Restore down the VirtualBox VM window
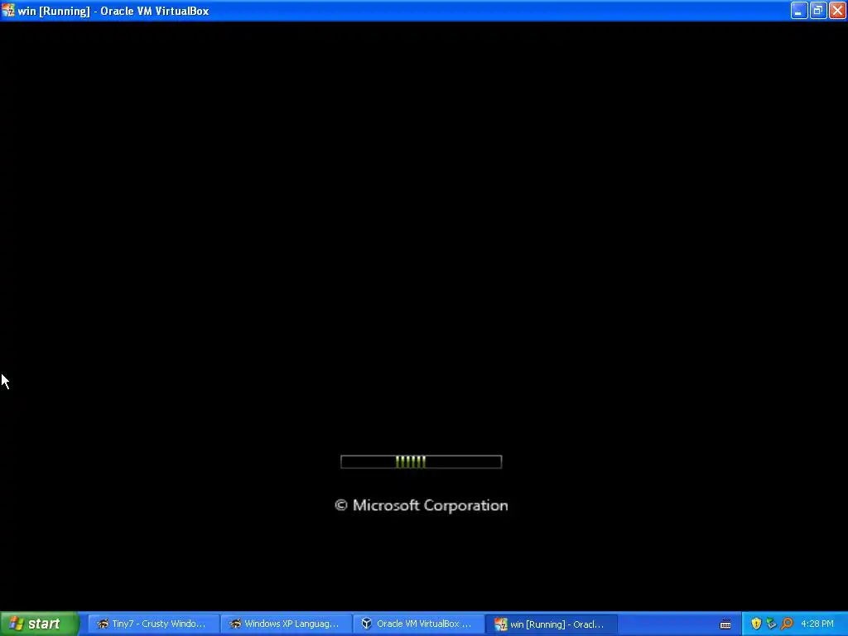 coord(818,10)
